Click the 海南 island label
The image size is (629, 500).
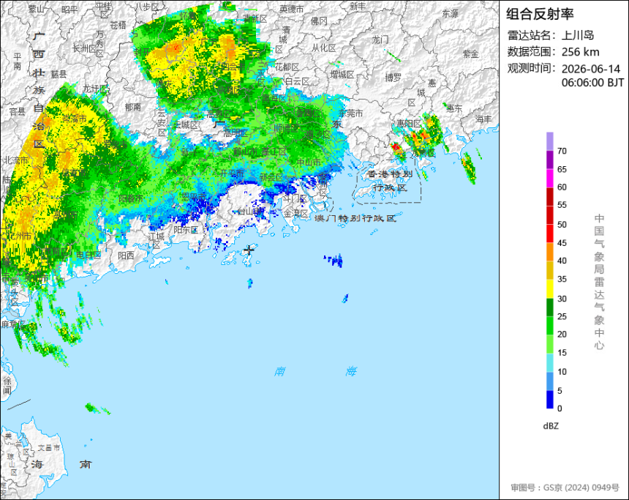(61, 464)
